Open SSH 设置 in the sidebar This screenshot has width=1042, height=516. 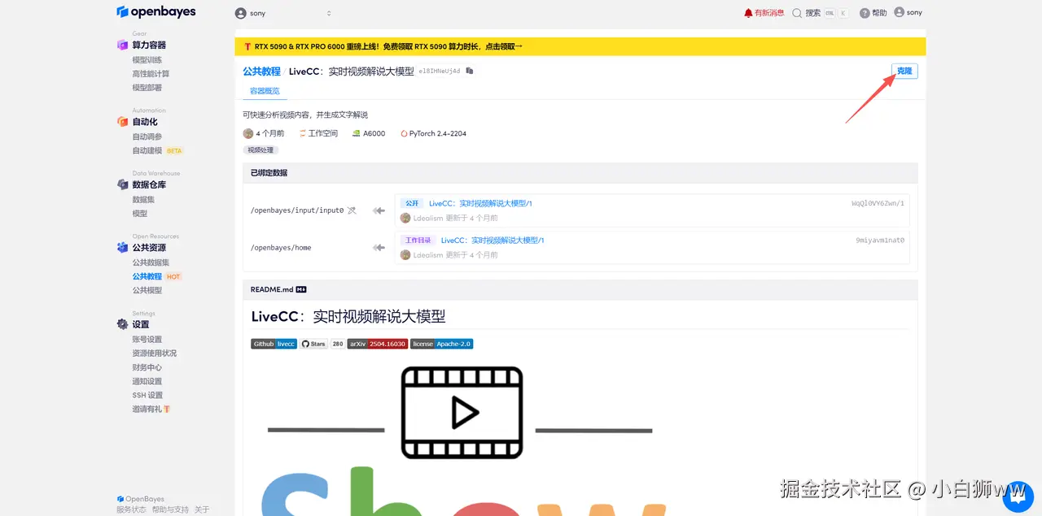pos(148,395)
